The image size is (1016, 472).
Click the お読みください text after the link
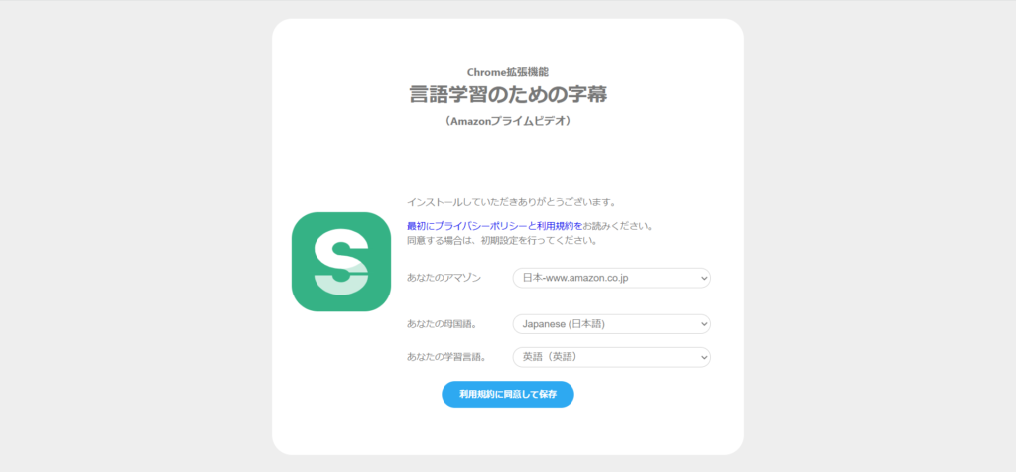tap(617, 226)
